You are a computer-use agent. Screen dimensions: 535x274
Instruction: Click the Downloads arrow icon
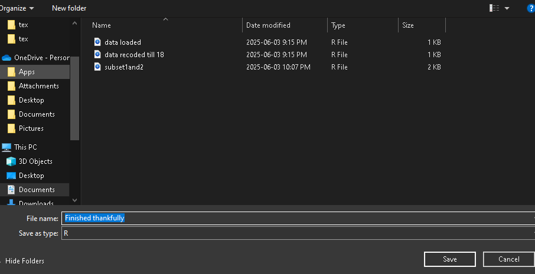pos(11,203)
